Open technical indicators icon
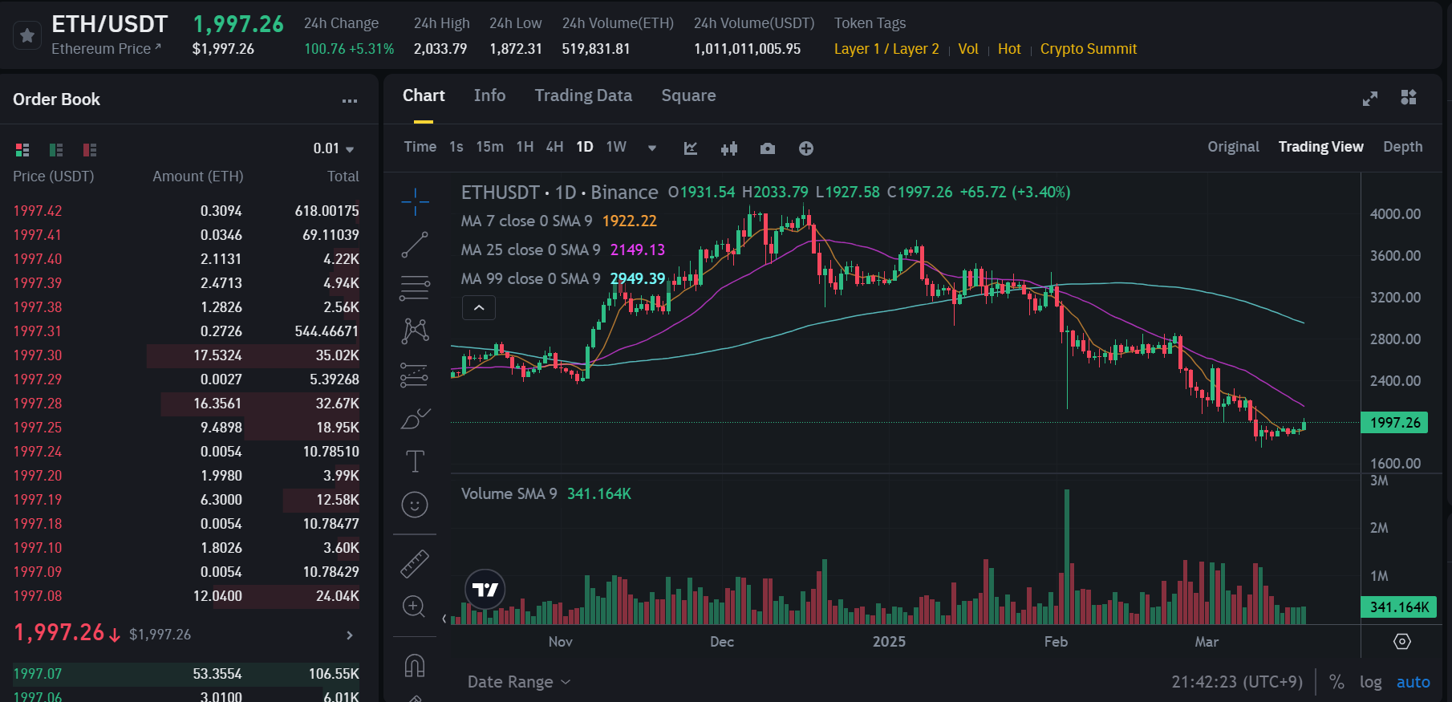Screen dimensions: 1452x702 691,148
